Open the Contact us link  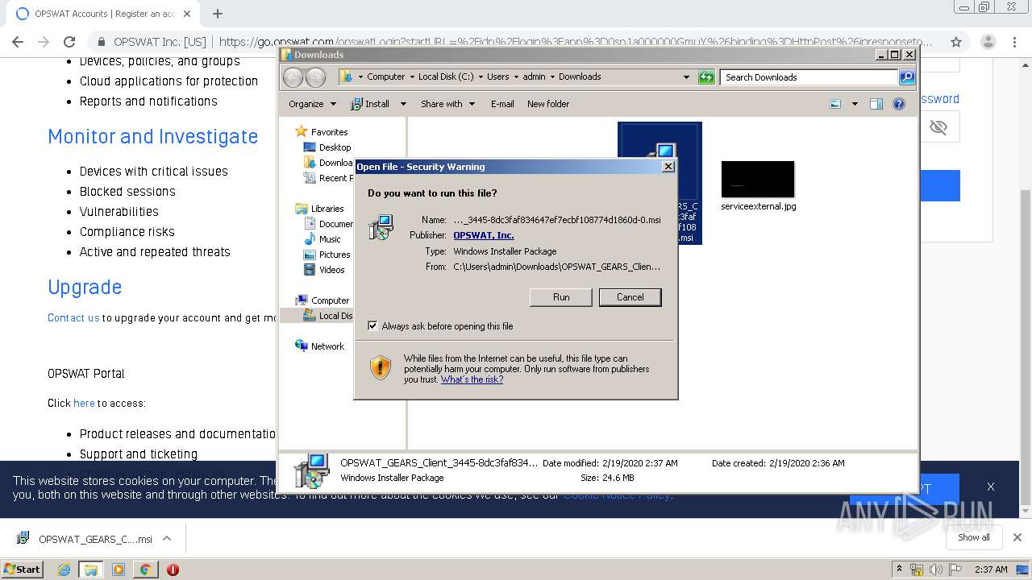point(73,317)
